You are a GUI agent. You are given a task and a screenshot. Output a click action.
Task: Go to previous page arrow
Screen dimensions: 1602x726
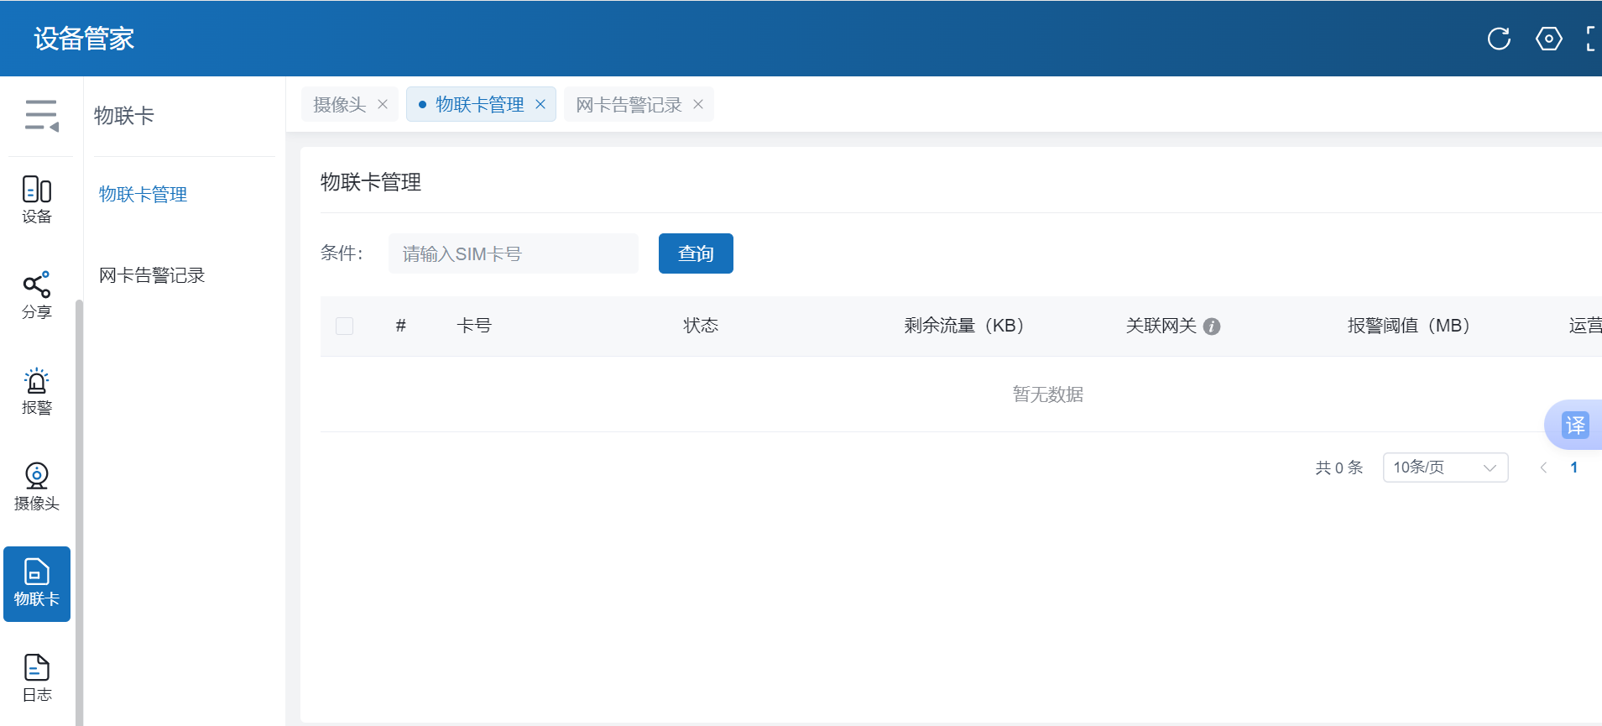(1543, 467)
